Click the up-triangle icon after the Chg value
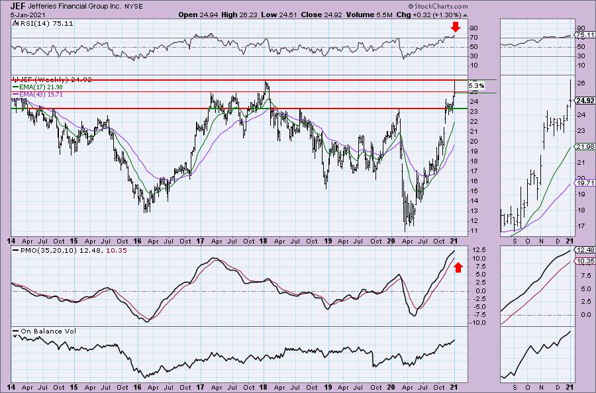Screen dimensions: 596x393 (x=466, y=15)
